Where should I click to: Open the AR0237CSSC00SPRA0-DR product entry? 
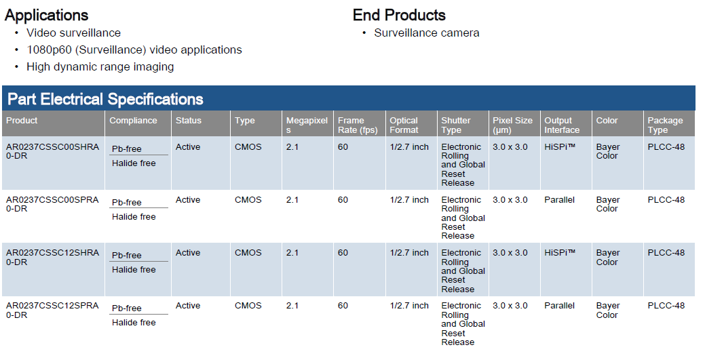(52, 204)
